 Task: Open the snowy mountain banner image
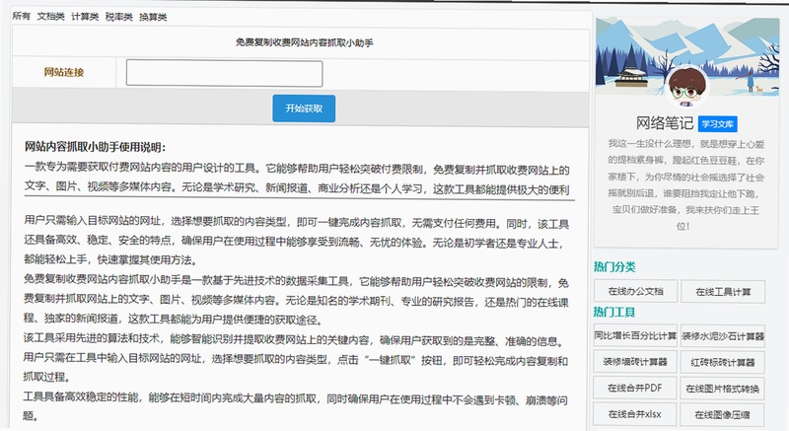(687, 55)
